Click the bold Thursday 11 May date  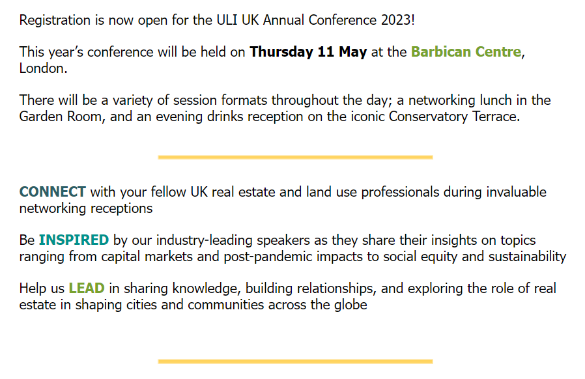[308, 52]
